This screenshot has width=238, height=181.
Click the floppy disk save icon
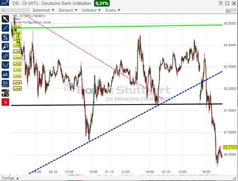click(233, 10)
